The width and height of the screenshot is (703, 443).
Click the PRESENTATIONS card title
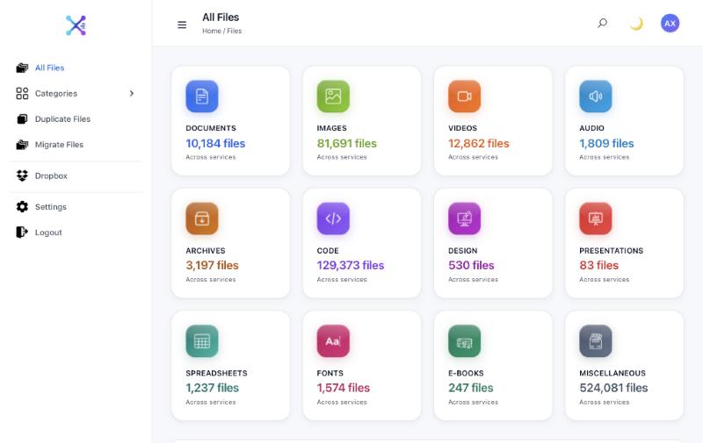pos(611,251)
